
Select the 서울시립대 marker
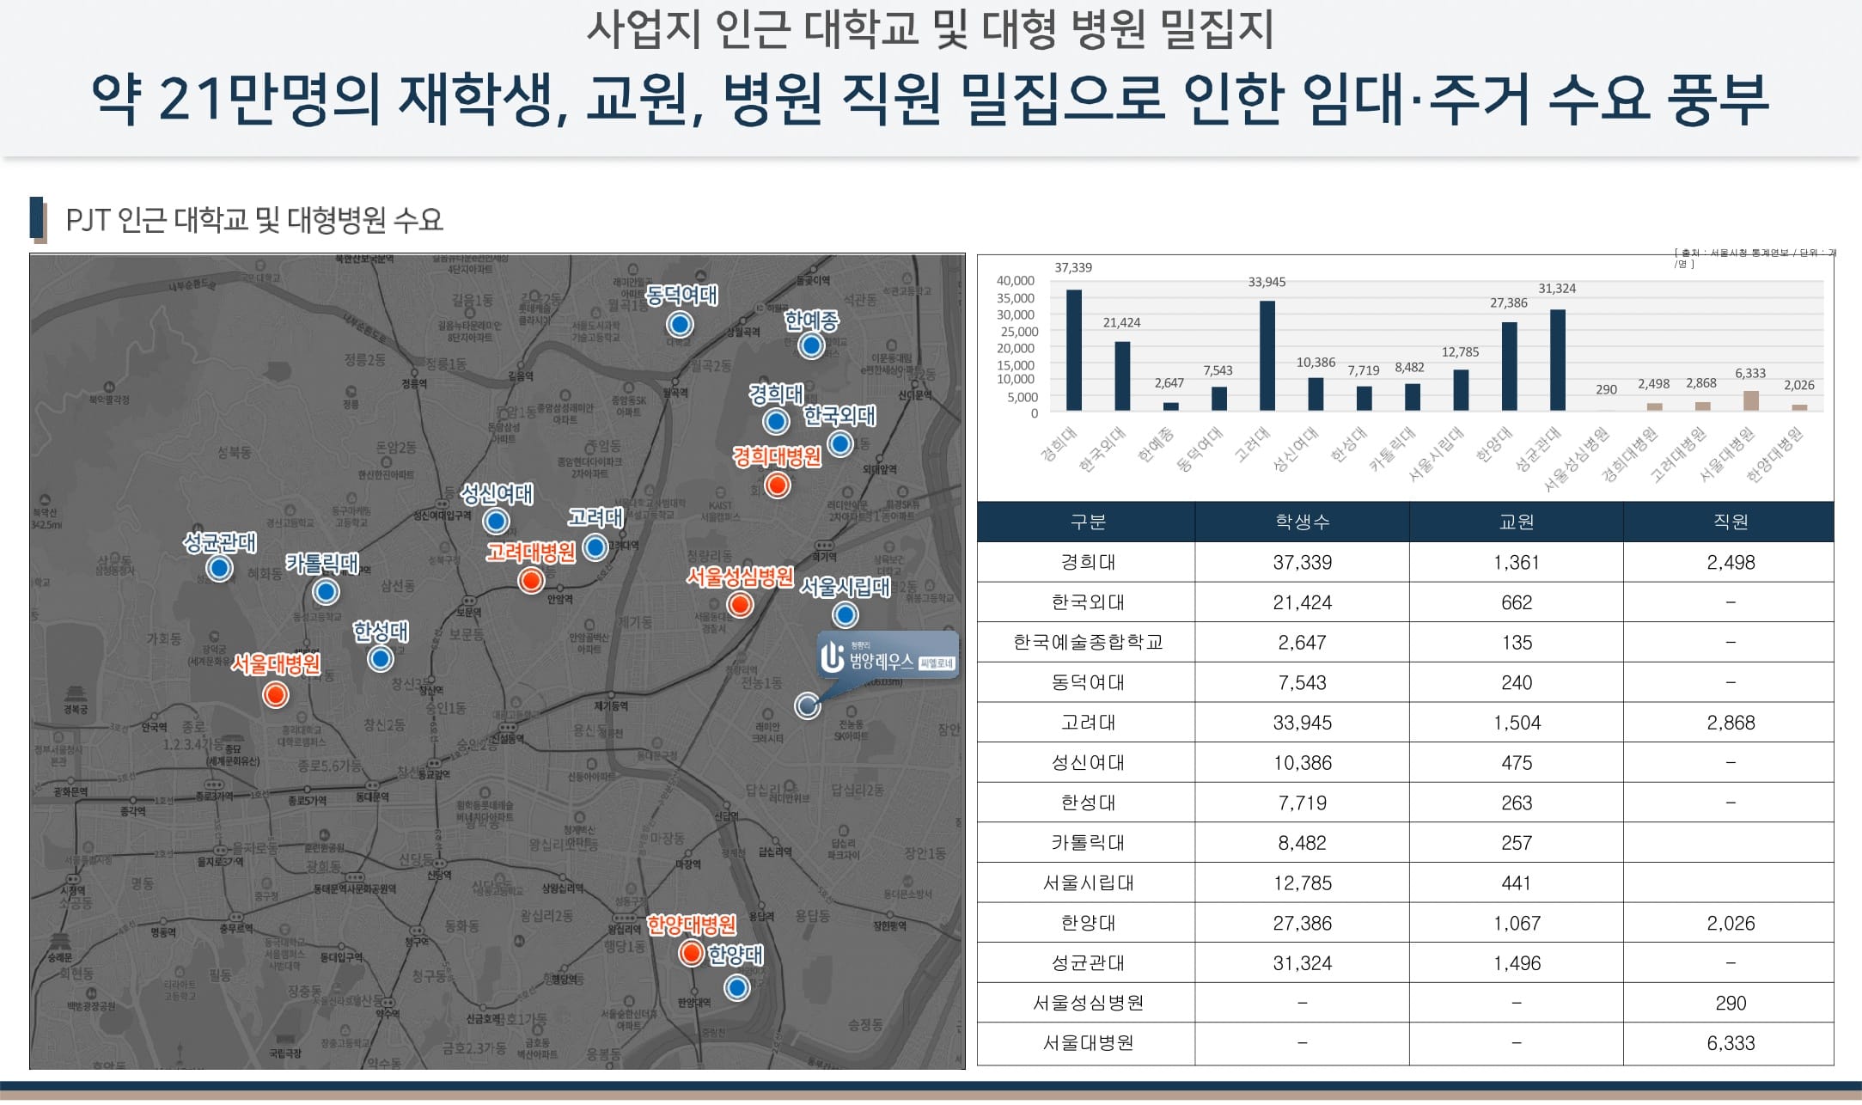[846, 614]
